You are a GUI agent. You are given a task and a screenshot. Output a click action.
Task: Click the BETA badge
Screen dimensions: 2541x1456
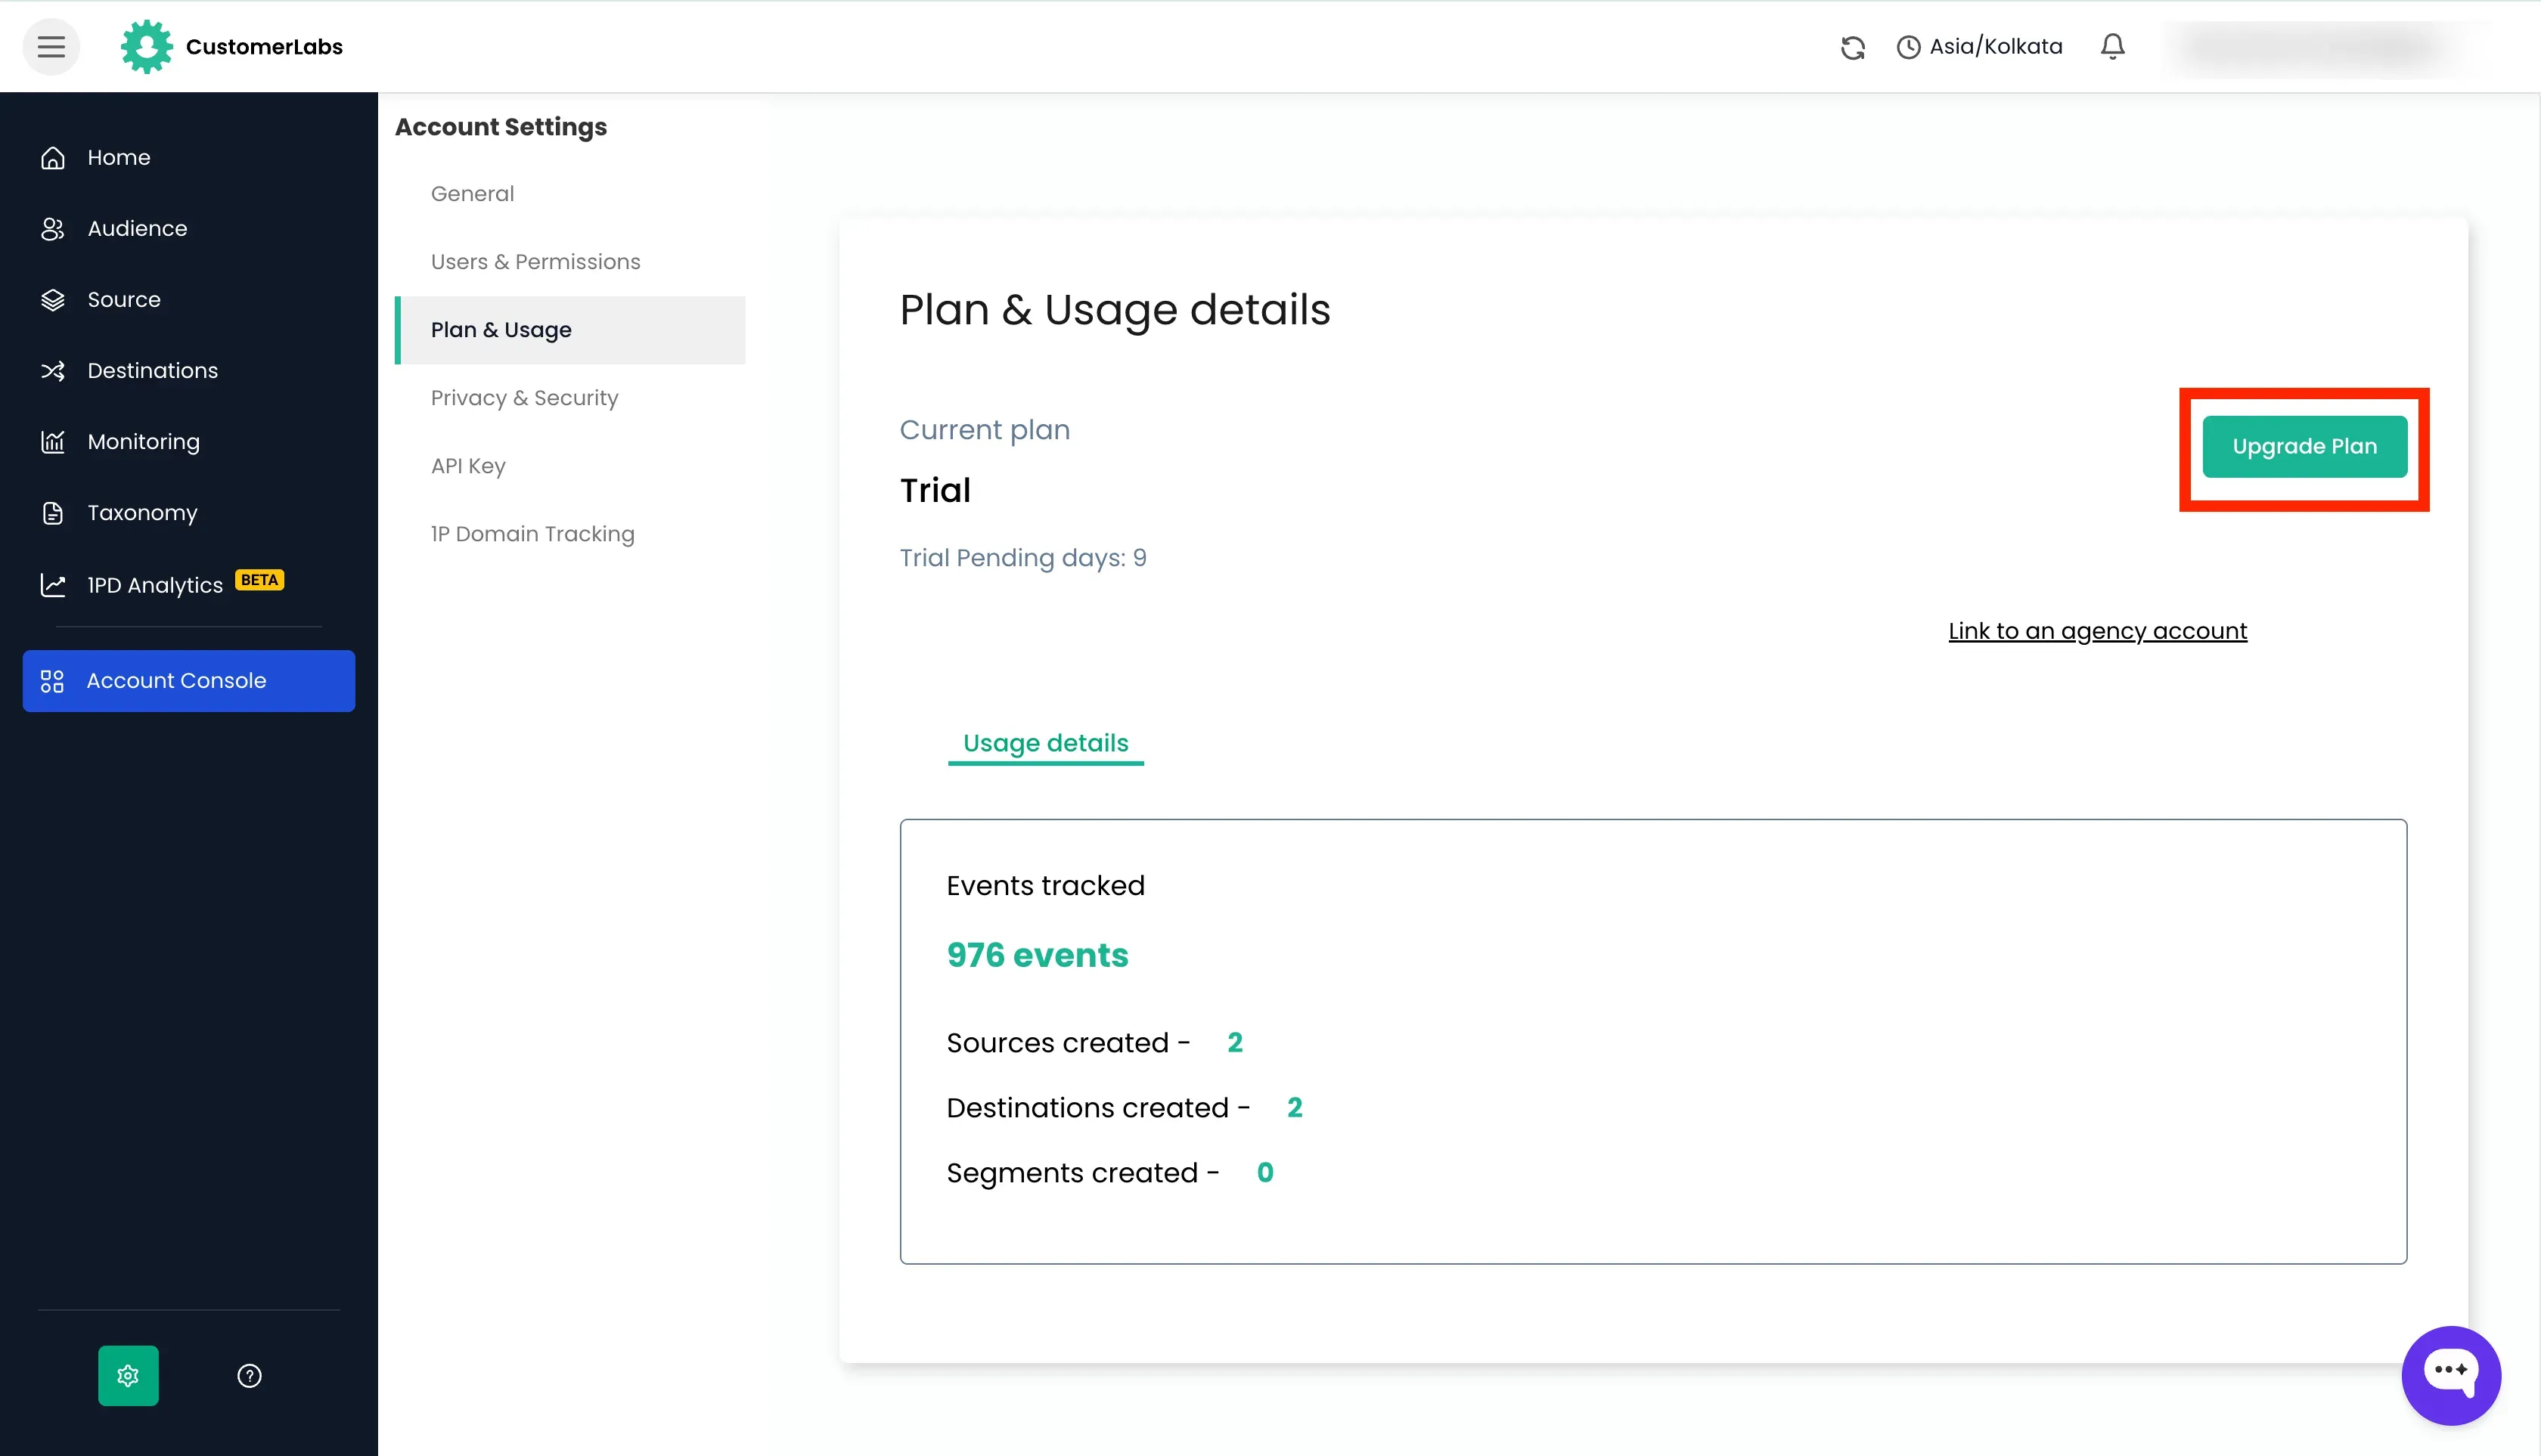coord(260,580)
